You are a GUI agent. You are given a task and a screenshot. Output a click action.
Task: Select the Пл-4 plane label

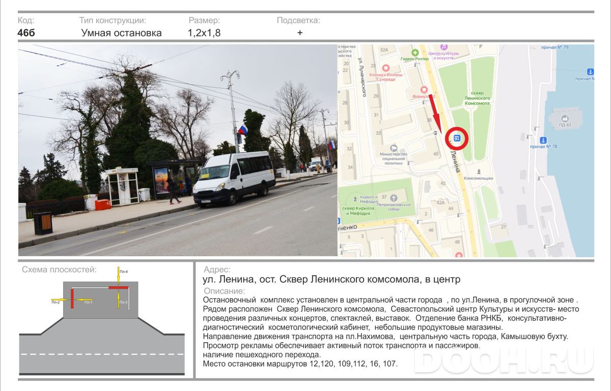point(124,272)
